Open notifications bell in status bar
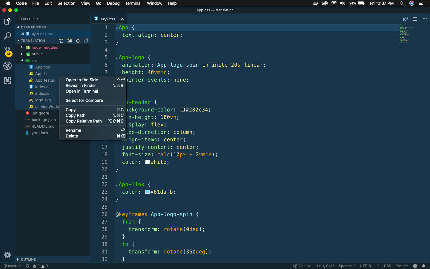This screenshot has height=269, width=430. click(x=424, y=266)
